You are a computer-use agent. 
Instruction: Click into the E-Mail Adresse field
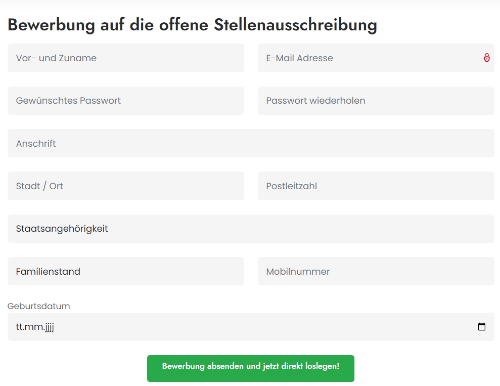[376, 58]
